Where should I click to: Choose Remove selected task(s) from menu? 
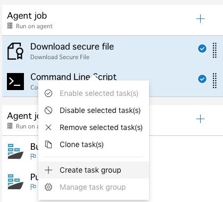pyautogui.click(x=94, y=127)
